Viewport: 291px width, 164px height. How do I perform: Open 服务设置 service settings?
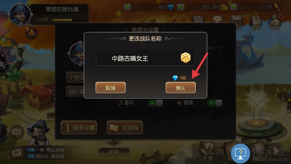(x=79, y=128)
